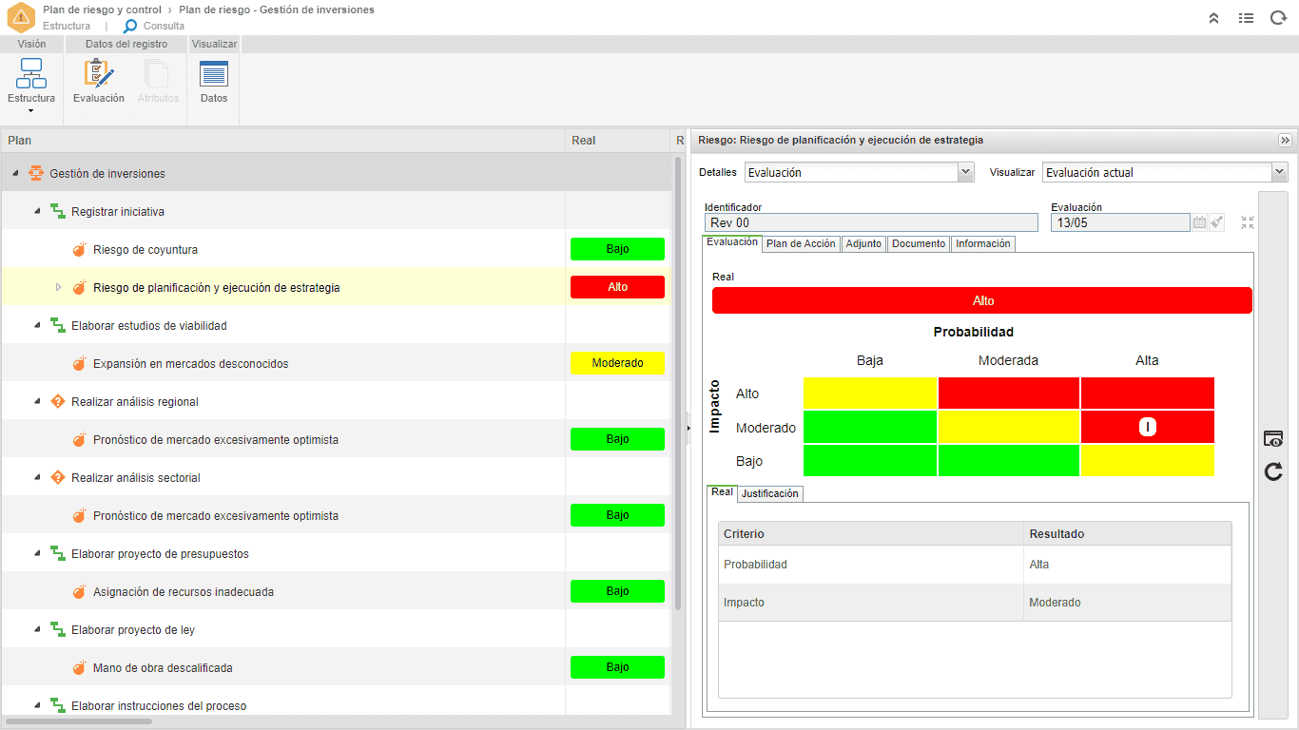Switch to the Información tab
Viewport: 1299px width, 730px height.
click(983, 244)
